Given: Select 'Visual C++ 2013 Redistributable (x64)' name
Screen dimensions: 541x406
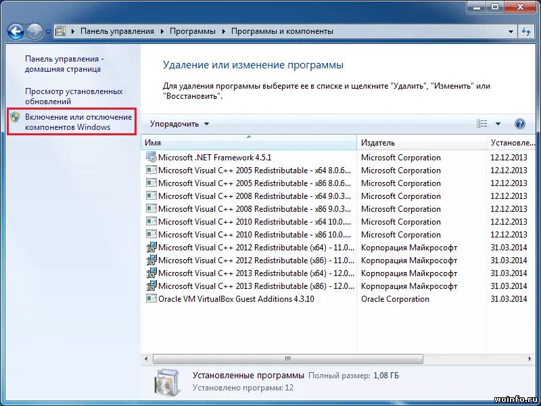Looking at the screenshot, I should [x=256, y=273].
